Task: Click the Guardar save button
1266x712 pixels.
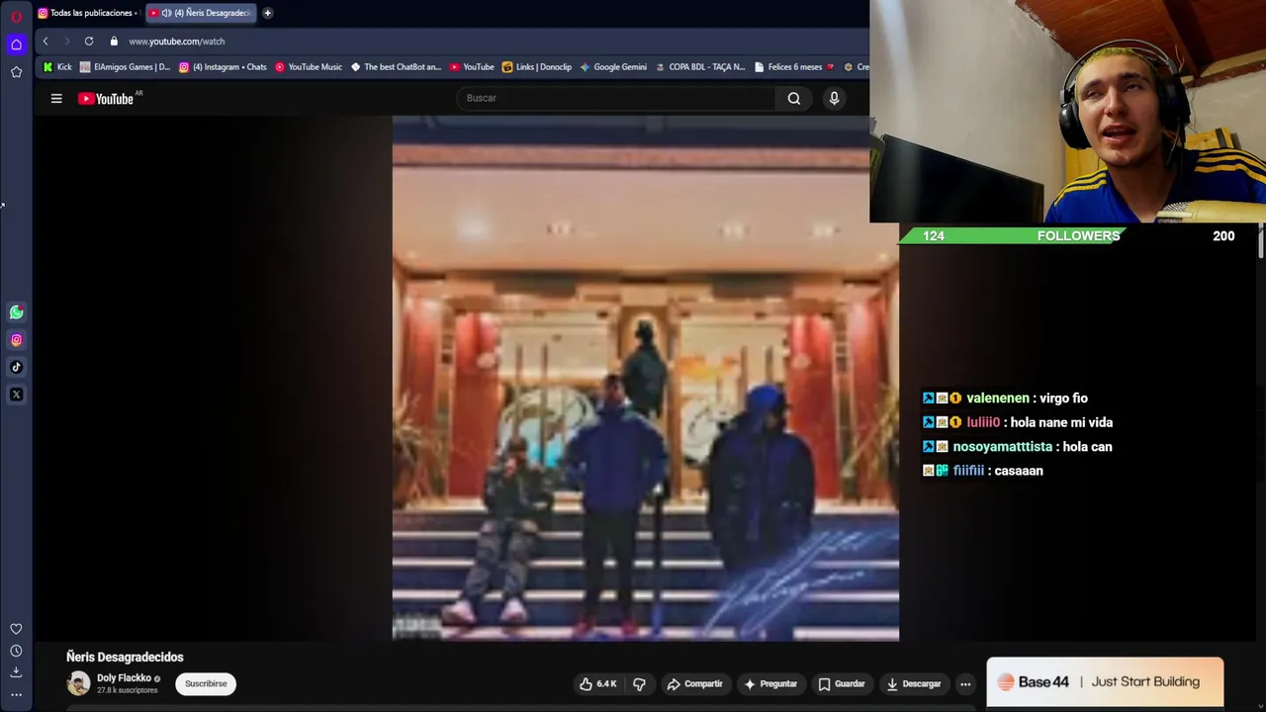Action: [x=842, y=684]
